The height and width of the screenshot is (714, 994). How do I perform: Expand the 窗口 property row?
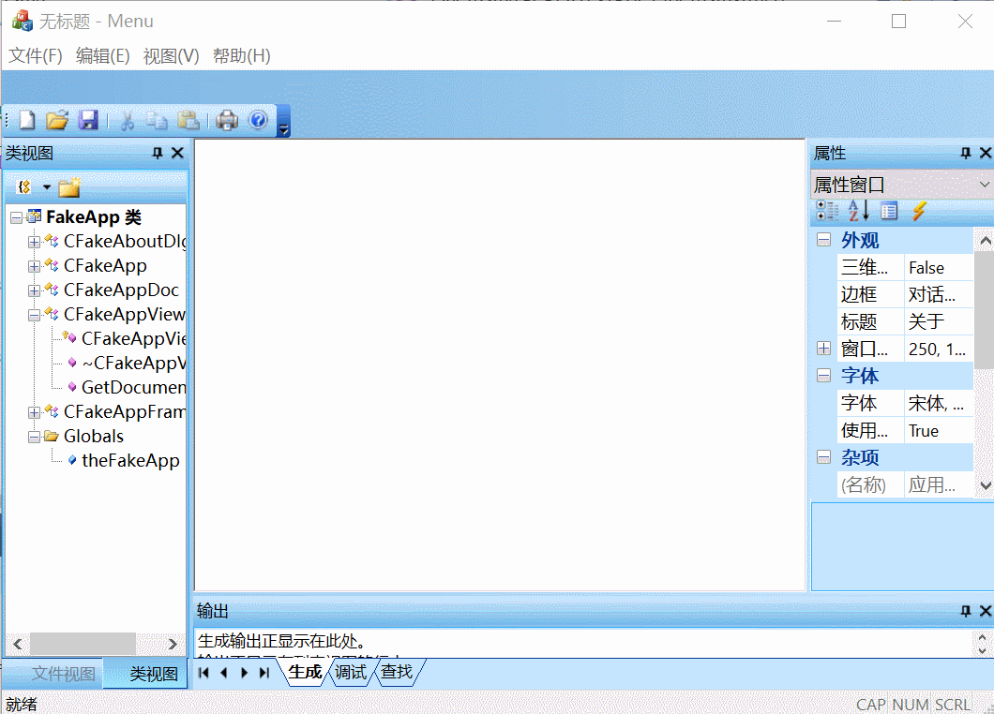pyautogui.click(x=823, y=349)
